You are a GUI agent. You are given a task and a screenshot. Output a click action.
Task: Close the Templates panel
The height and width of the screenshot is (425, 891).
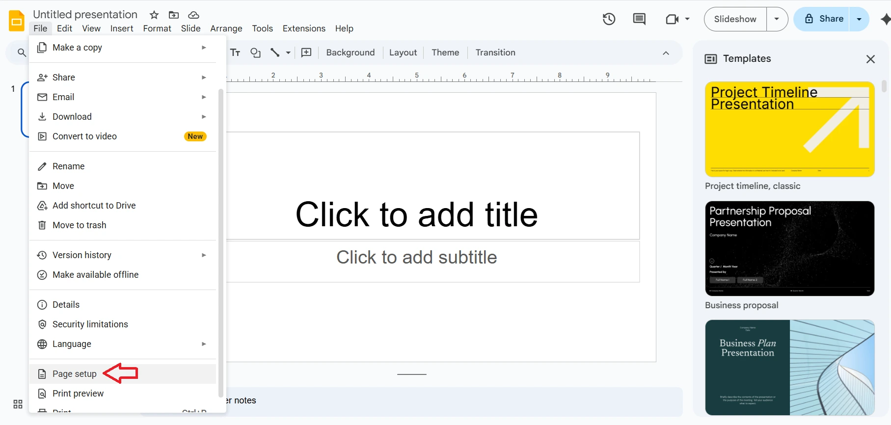coord(870,59)
